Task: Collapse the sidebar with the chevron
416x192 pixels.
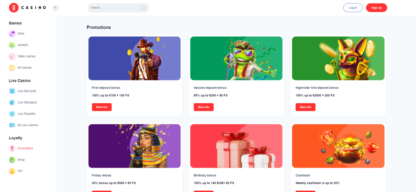Action: [x=55, y=8]
